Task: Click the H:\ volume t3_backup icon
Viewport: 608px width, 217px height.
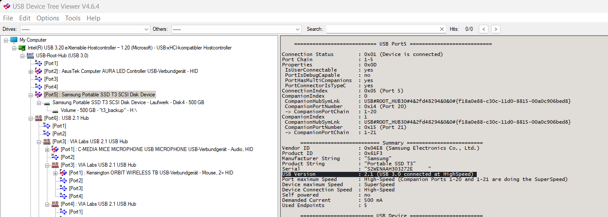Action: pos(55,110)
